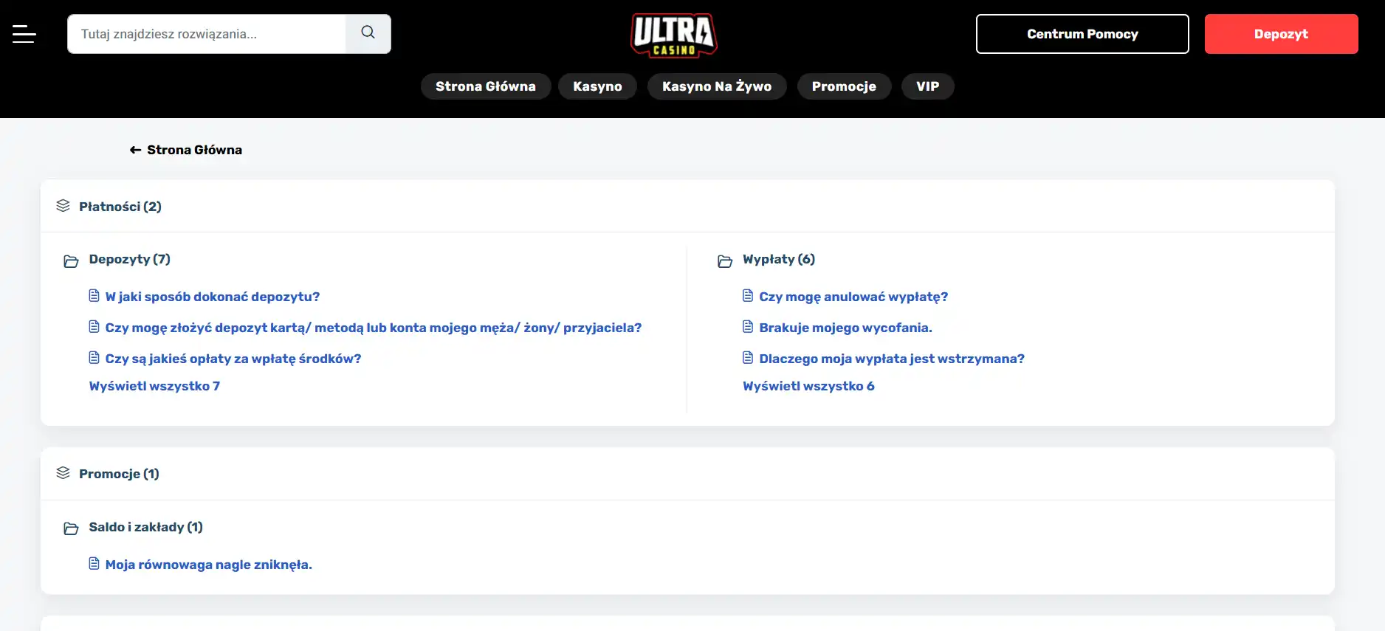Click the layers icon next to Promocje section
The height and width of the screenshot is (631, 1385).
click(63, 473)
